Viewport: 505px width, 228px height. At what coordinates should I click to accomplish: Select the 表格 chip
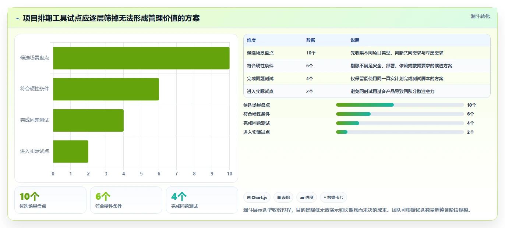(283, 197)
